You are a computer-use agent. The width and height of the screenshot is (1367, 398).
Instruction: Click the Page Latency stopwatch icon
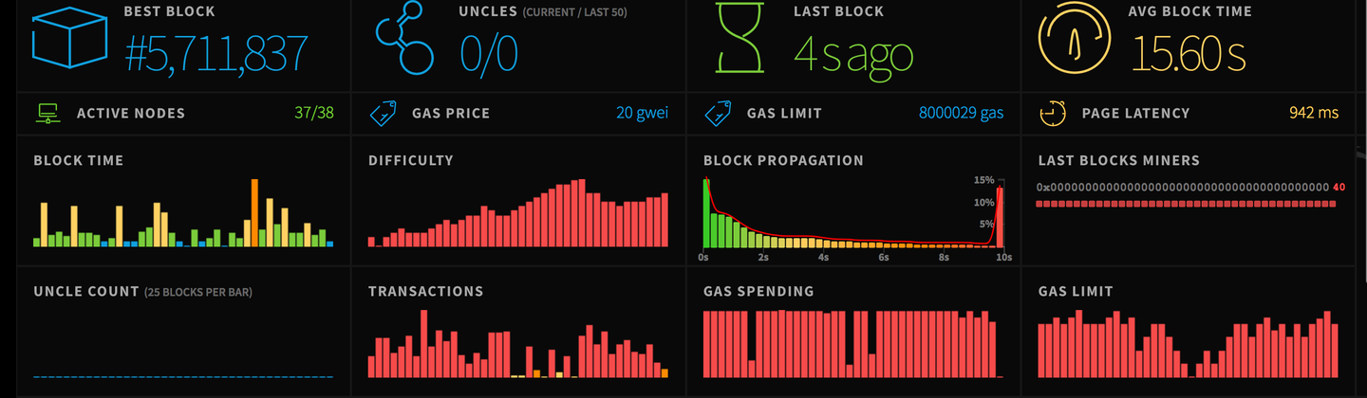pos(1052,114)
